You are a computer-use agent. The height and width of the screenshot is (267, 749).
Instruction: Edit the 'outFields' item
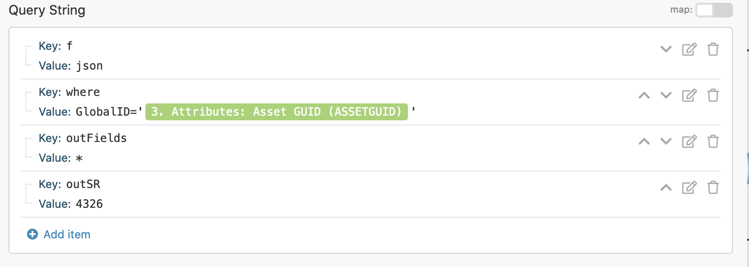click(x=689, y=141)
